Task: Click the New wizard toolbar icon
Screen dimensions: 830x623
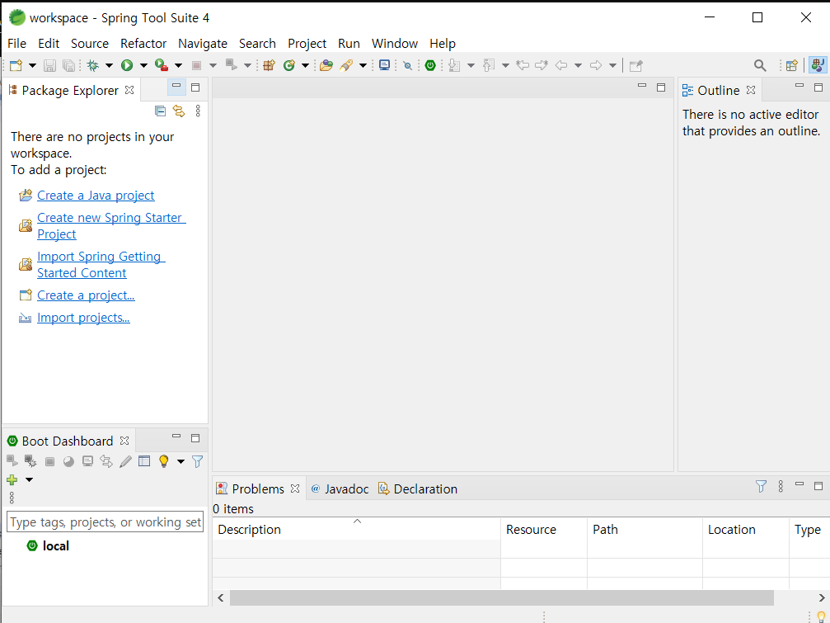Action: 16,65
